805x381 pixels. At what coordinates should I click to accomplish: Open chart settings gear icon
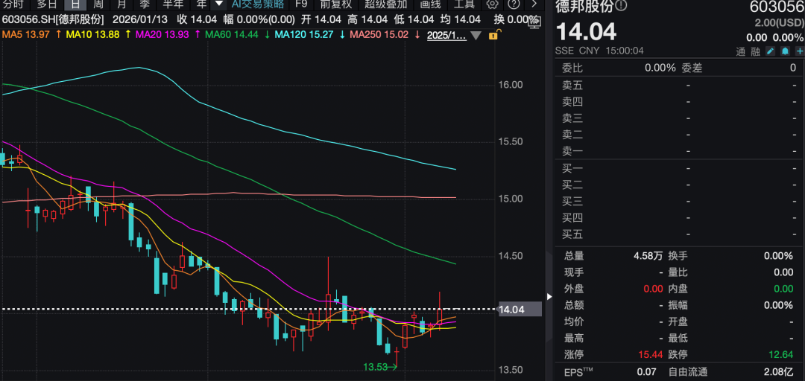coord(492,4)
